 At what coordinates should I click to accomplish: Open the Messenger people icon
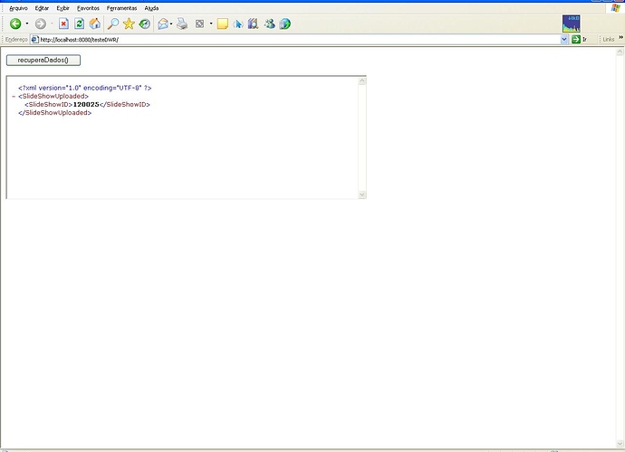click(x=269, y=24)
